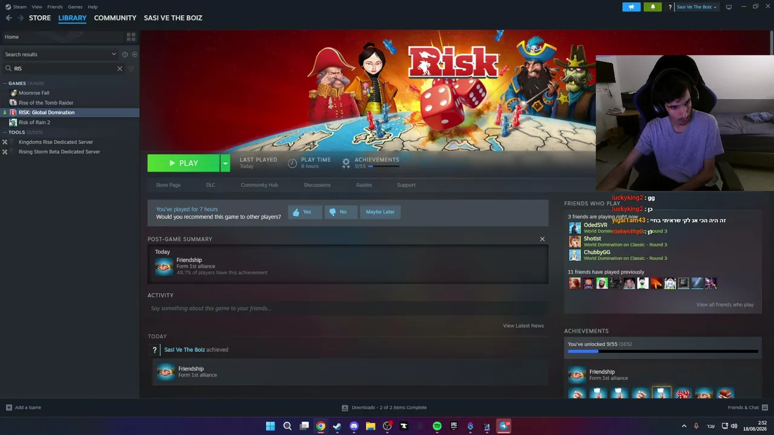Go back with the left arrow navigation icon
774x435 pixels.
point(8,18)
